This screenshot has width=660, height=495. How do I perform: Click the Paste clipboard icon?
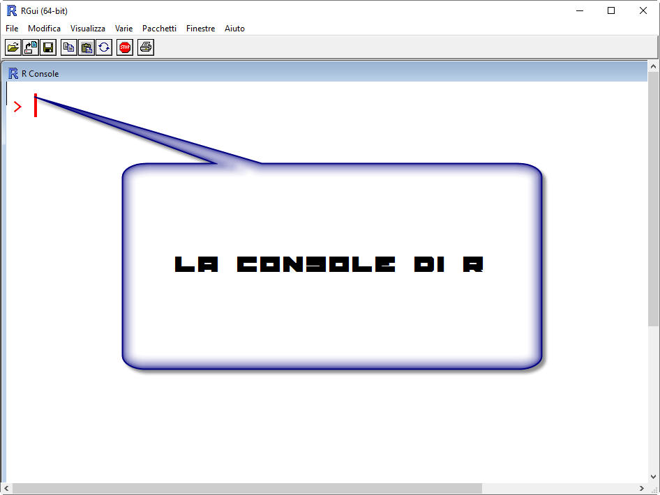[87, 47]
